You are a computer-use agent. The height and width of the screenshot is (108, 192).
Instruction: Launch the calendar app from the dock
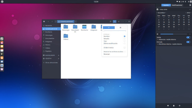(2, 50)
